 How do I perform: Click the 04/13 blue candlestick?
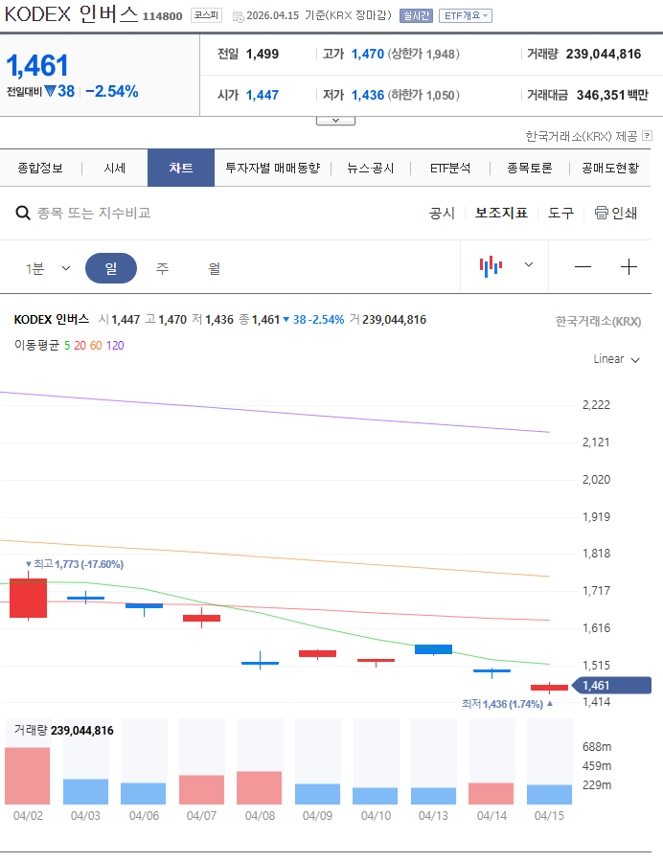(433, 649)
